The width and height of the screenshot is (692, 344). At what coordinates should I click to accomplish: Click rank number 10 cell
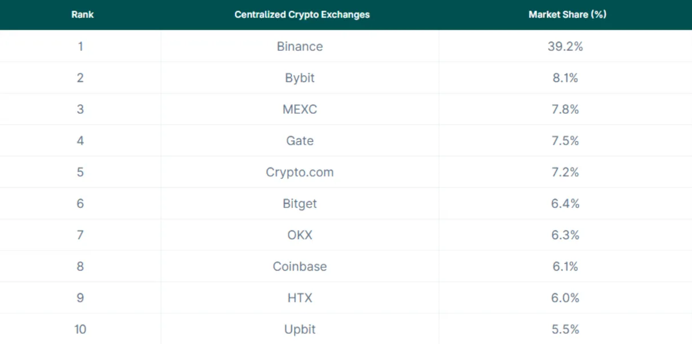coord(81,329)
